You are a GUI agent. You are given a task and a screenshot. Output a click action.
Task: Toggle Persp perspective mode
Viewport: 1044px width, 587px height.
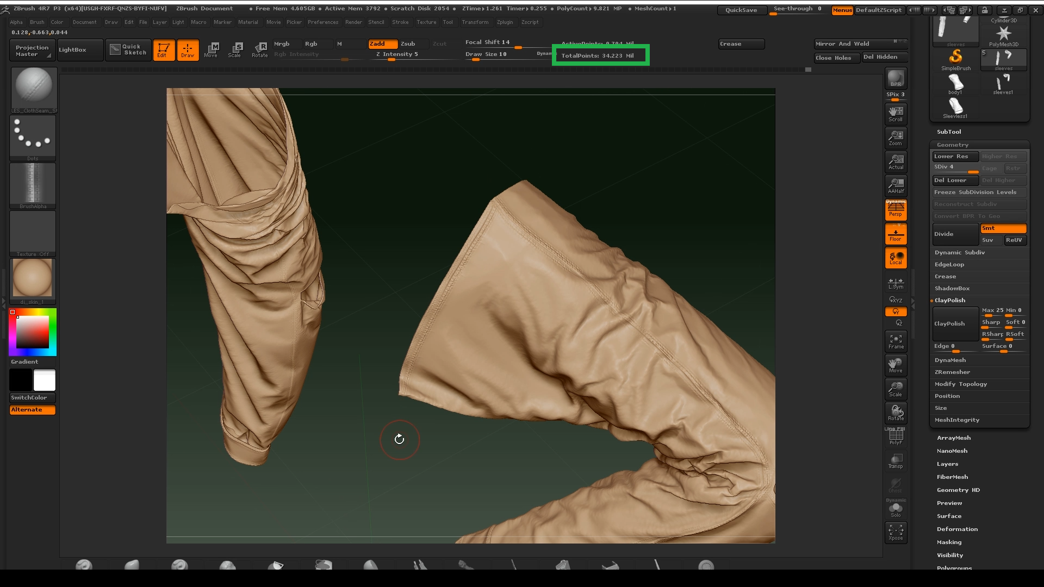click(x=896, y=210)
